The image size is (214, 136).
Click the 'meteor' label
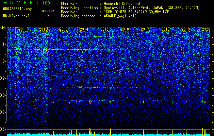tap(48, 11)
